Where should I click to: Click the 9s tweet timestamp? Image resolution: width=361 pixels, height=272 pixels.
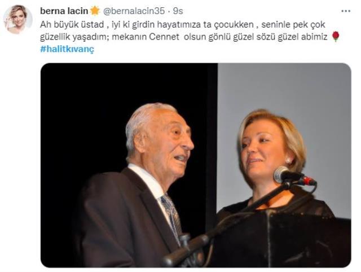(x=178, y=11)
